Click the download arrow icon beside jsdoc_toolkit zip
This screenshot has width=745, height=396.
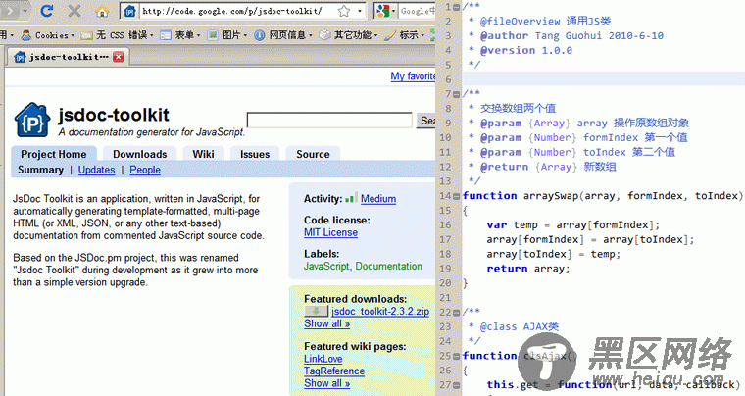(x=316, y=311)
